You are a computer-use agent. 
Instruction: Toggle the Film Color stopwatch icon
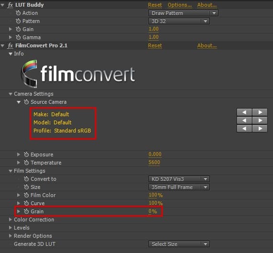[26, 195]
